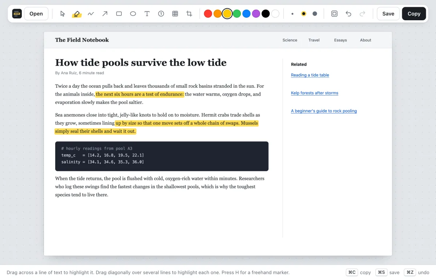Pick the blue color swatch
Image resolution: width=436 pixels, height=280 pixels.
[x=246, y=14]
